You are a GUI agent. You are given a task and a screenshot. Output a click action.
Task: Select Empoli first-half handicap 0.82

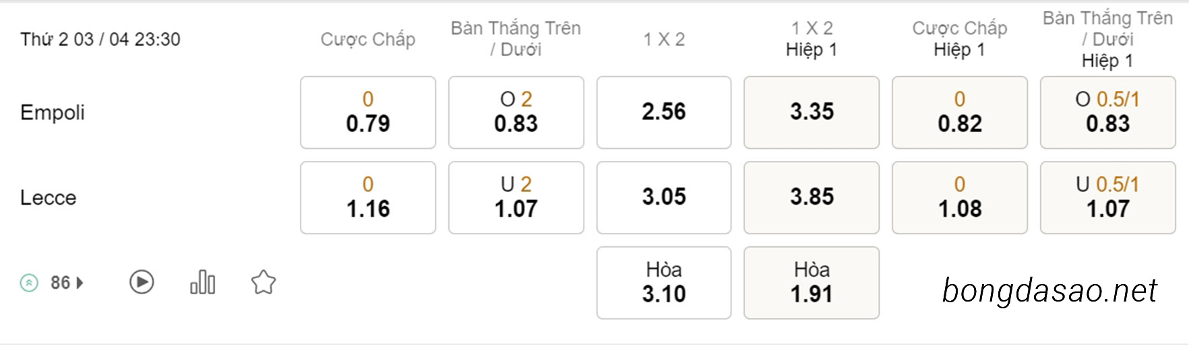(960, 112)
